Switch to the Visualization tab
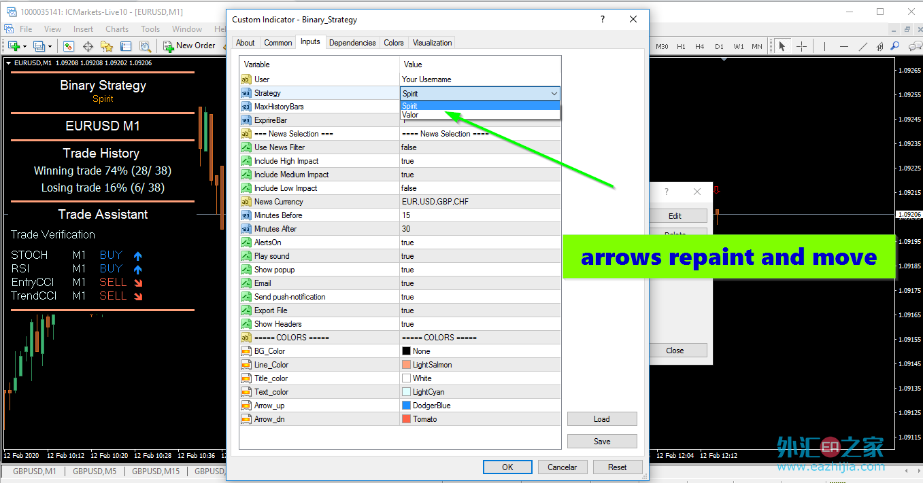923x483 pixels. (432, 43)
